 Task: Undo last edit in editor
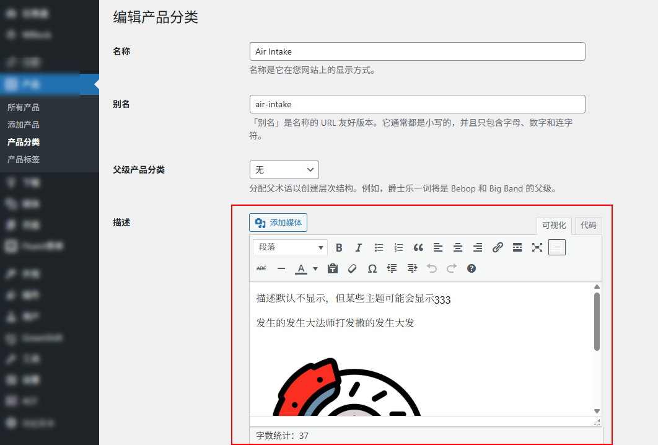click(x=432, y=269)
